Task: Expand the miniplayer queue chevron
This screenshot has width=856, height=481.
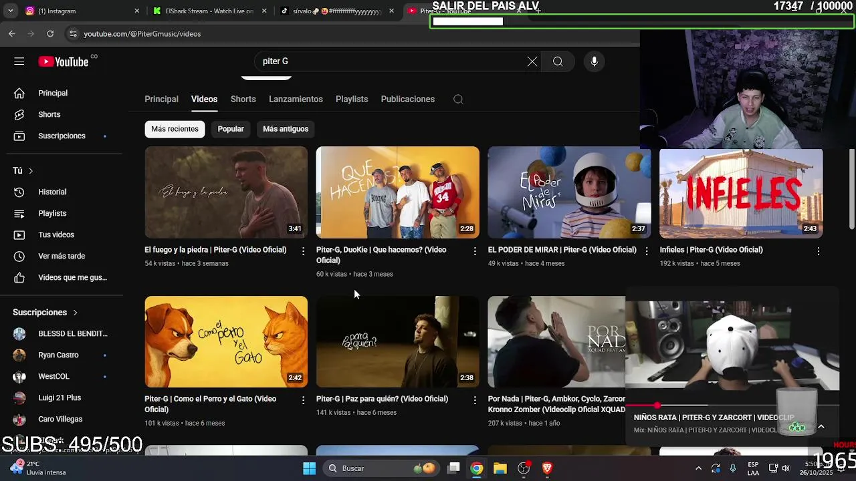Action: coord(821,427)
